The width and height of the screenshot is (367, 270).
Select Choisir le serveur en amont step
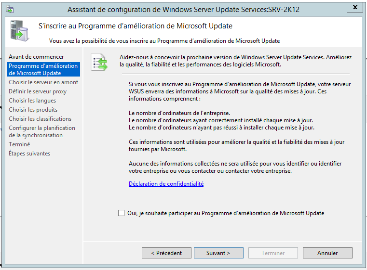tap(43, 82)
